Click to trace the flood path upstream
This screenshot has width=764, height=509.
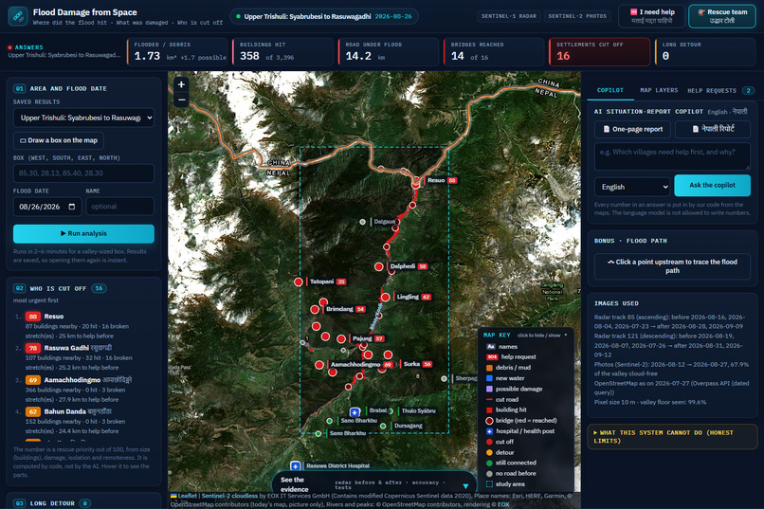point(672,266)
